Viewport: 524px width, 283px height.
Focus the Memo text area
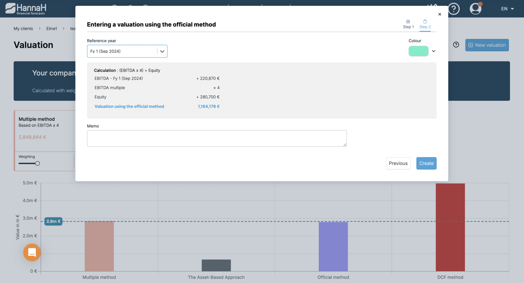point(217,138)
